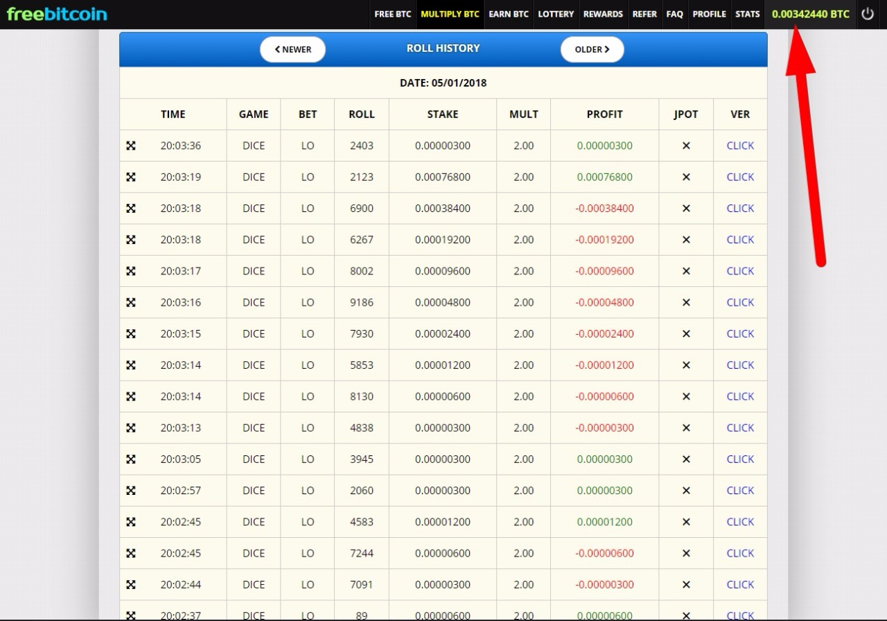
Task: Click dice icon for 20:03:36 roll
Action: click(x=131, y=146)
